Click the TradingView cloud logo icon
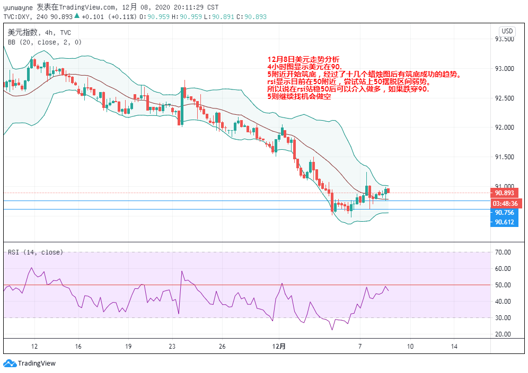The height and width of the screenshot is (373, 528). tap(10, 363)
